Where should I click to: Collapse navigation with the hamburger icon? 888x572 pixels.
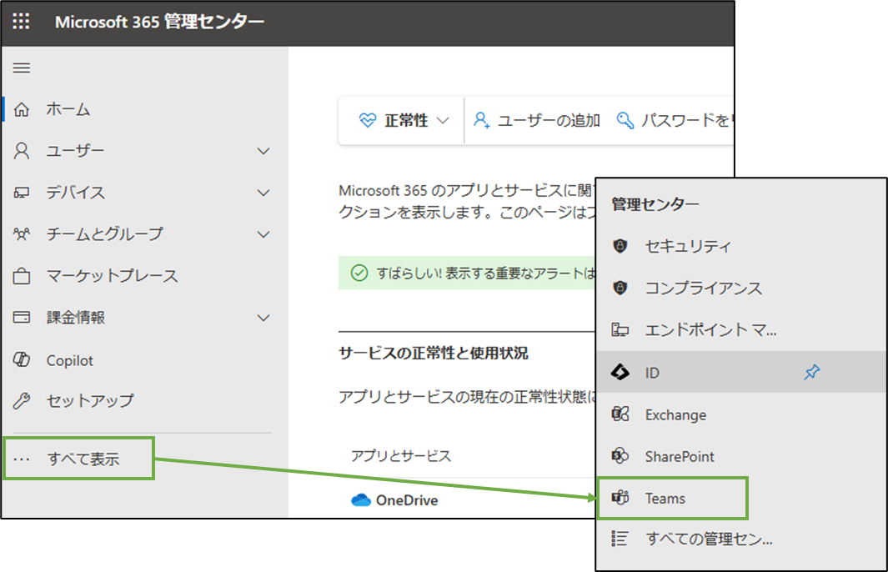pyautogui.click(x=22, y=68)
